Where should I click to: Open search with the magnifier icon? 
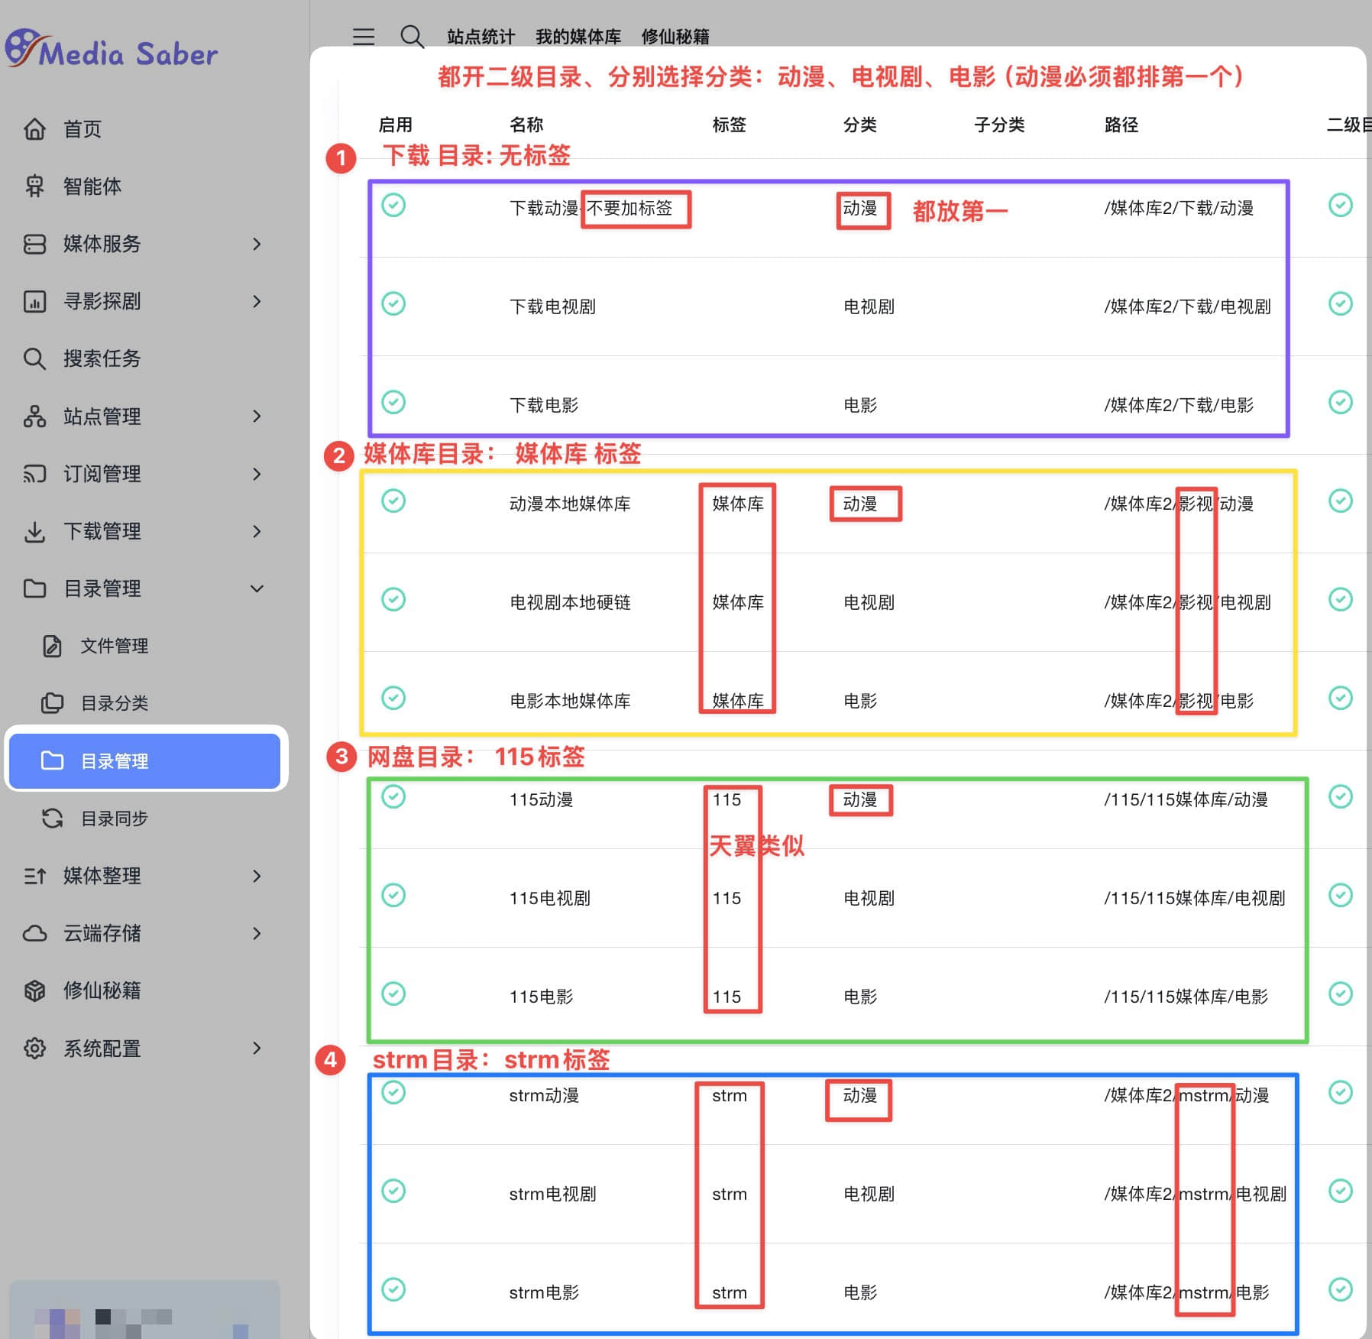coord(412,37)
